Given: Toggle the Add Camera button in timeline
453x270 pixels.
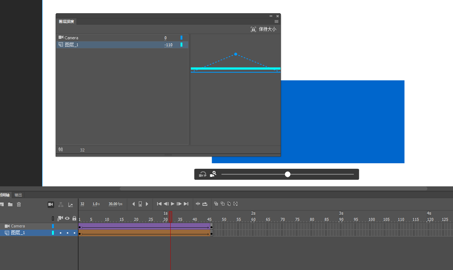Looking at the screenshot, I should click(51, 205).
